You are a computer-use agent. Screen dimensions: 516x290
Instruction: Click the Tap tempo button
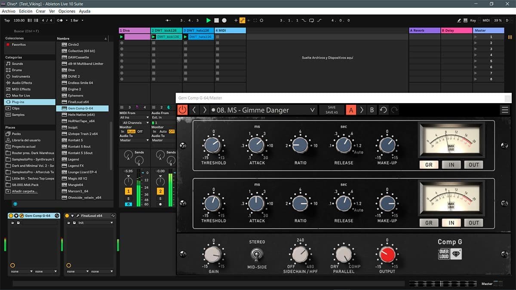point(7,20)
